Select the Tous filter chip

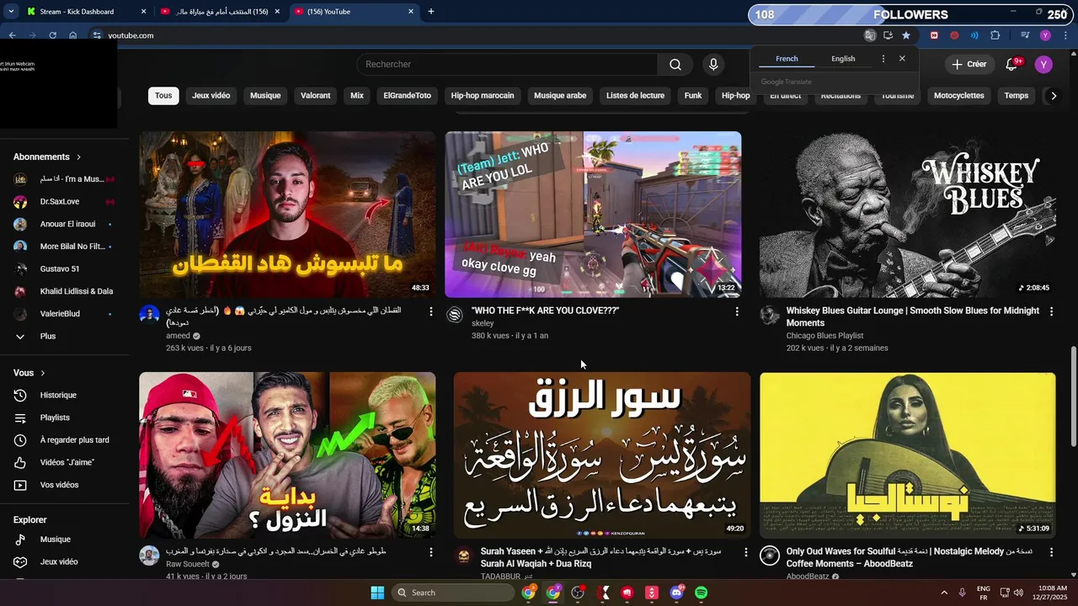coord(163,96)
